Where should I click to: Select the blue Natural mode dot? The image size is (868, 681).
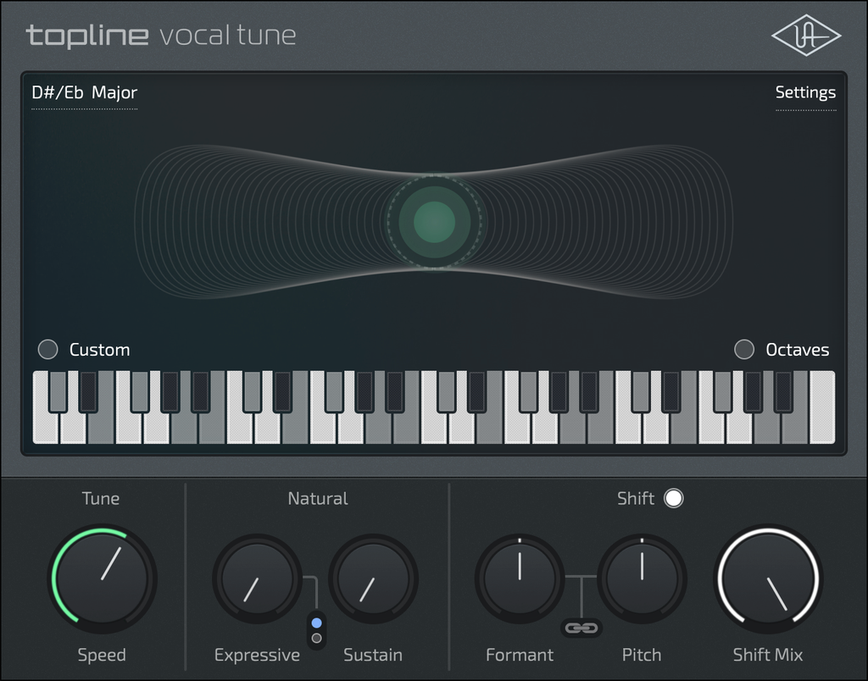(x=317, y=623)
